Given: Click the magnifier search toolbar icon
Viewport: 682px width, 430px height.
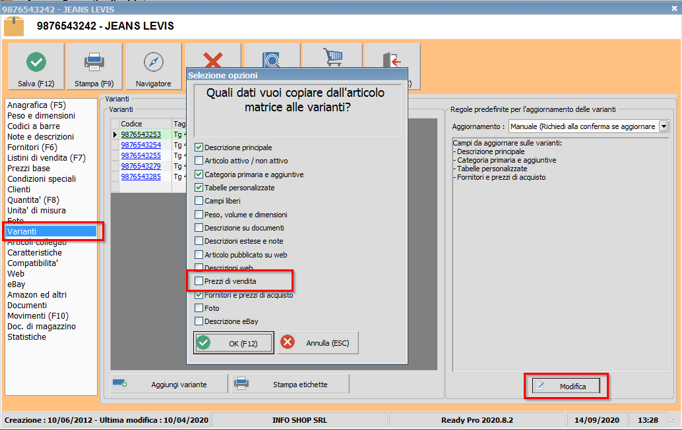Looking at the screenshot, I should coord(272,59).
